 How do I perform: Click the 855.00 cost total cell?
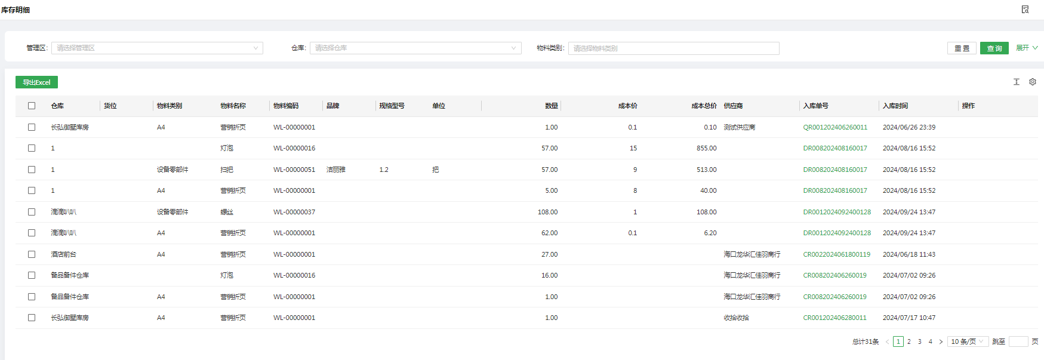click(x=707, y=148)
